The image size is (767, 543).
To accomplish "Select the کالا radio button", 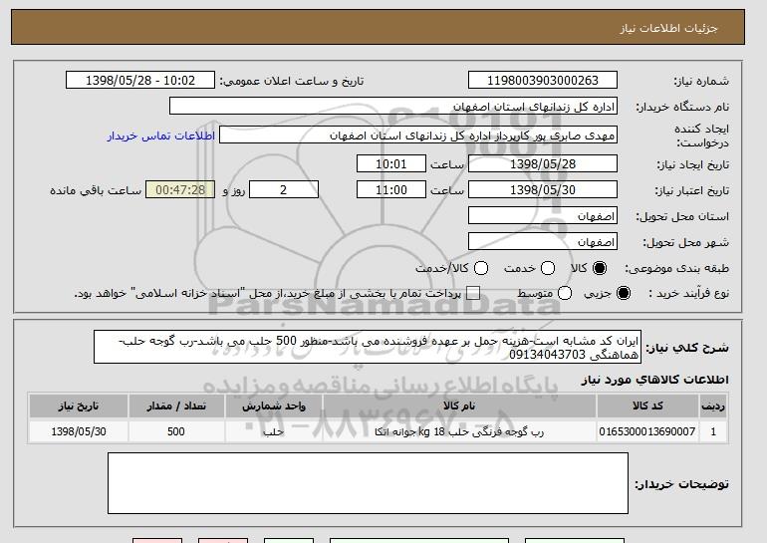I will (599, 268).
